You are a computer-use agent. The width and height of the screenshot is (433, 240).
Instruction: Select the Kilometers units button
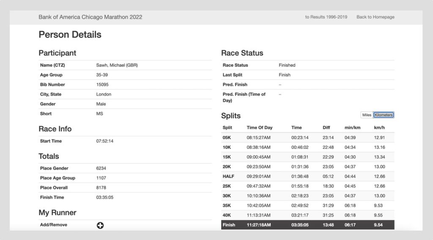click(384, 115)
